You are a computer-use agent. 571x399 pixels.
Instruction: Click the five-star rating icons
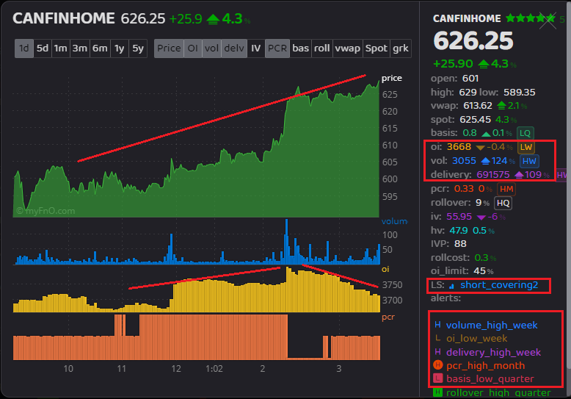pyautogui.click(x=531, y=18)
